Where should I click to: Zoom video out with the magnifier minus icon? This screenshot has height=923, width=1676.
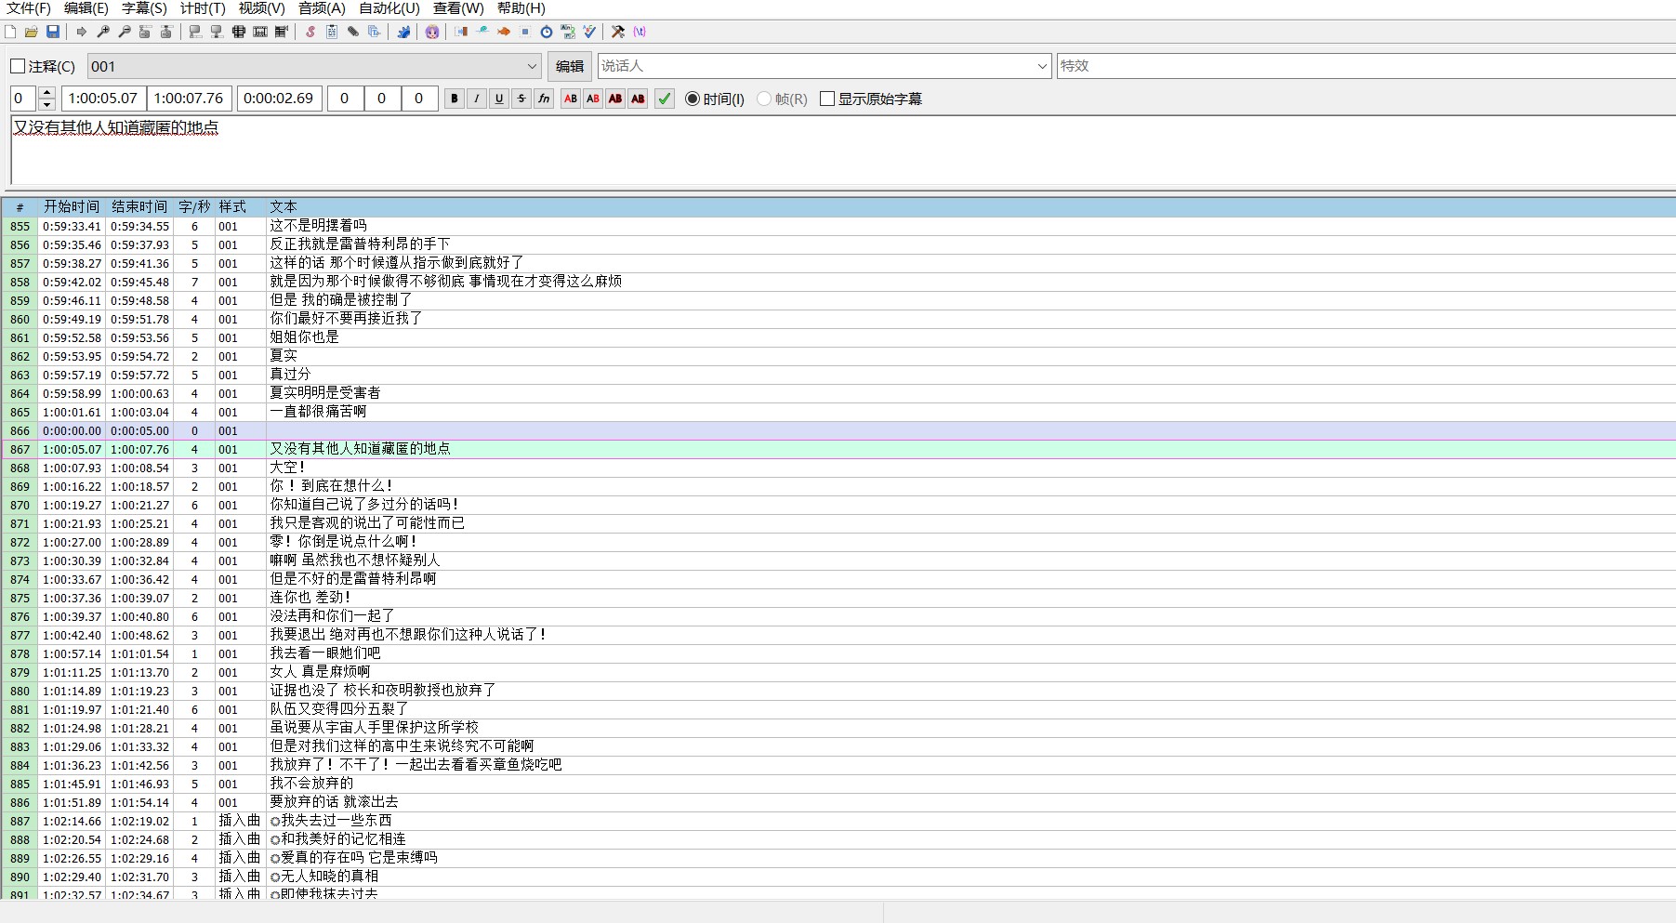(125, 32)
